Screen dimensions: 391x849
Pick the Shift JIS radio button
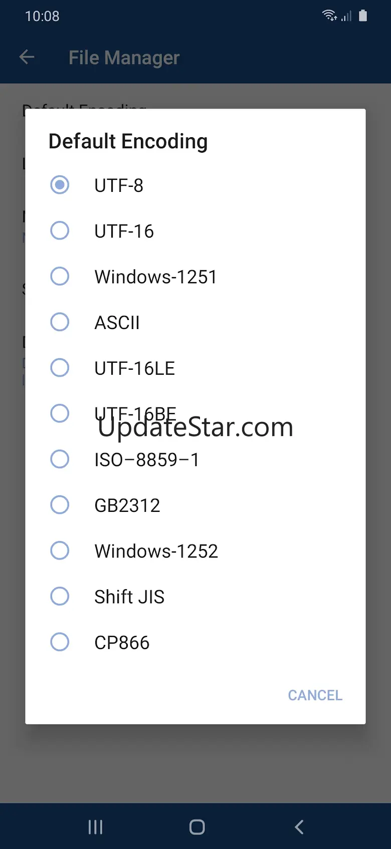pyautogui.click(x=60, y=596)
